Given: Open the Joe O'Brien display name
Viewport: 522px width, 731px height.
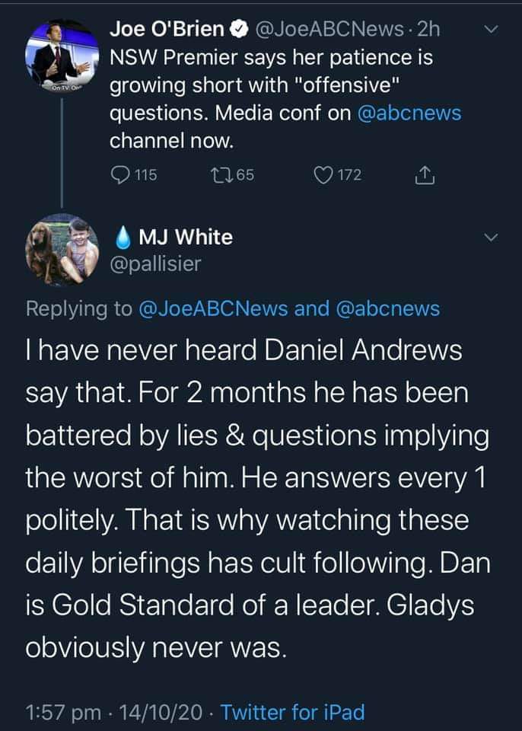Looking at the screenshot, I should (x=167, y=30).
